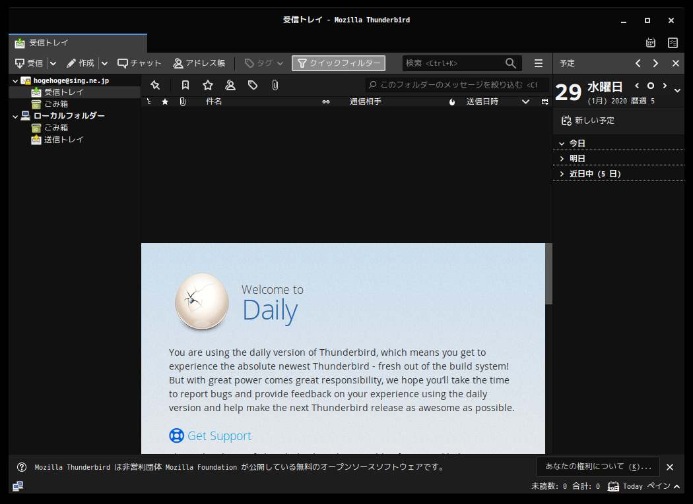
Task: Click あなたの権利について button
Action: point(597,466)
